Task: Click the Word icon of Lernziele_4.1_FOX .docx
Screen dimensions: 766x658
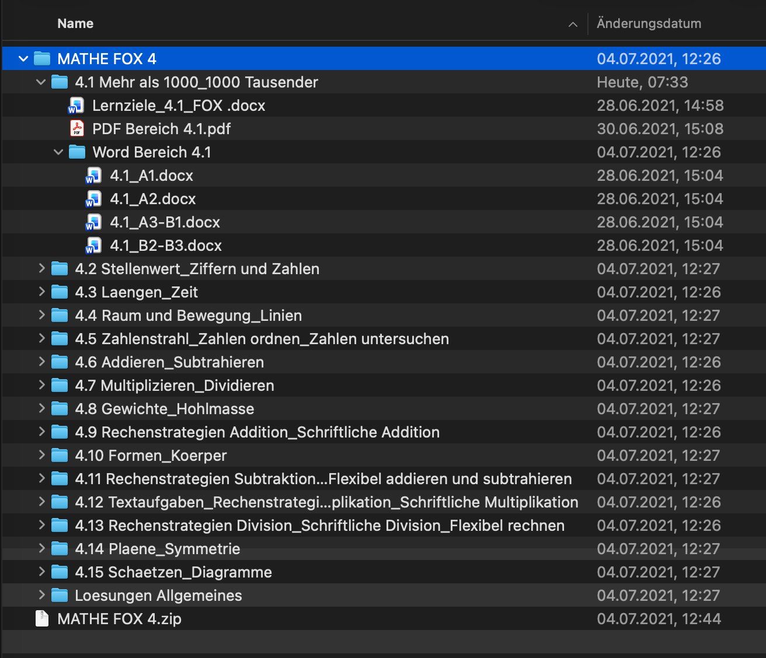Action: pos(76,106)
